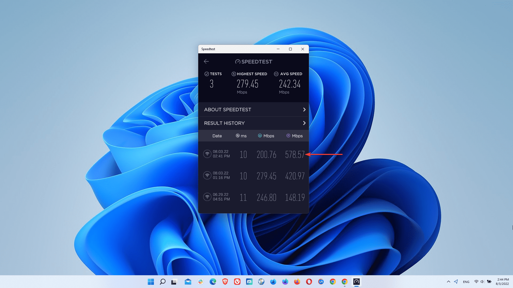The width and height of the screenshot is (513, 288).
Task: Open the 08.03.22 01:16 PM test result
Action: 253,176
